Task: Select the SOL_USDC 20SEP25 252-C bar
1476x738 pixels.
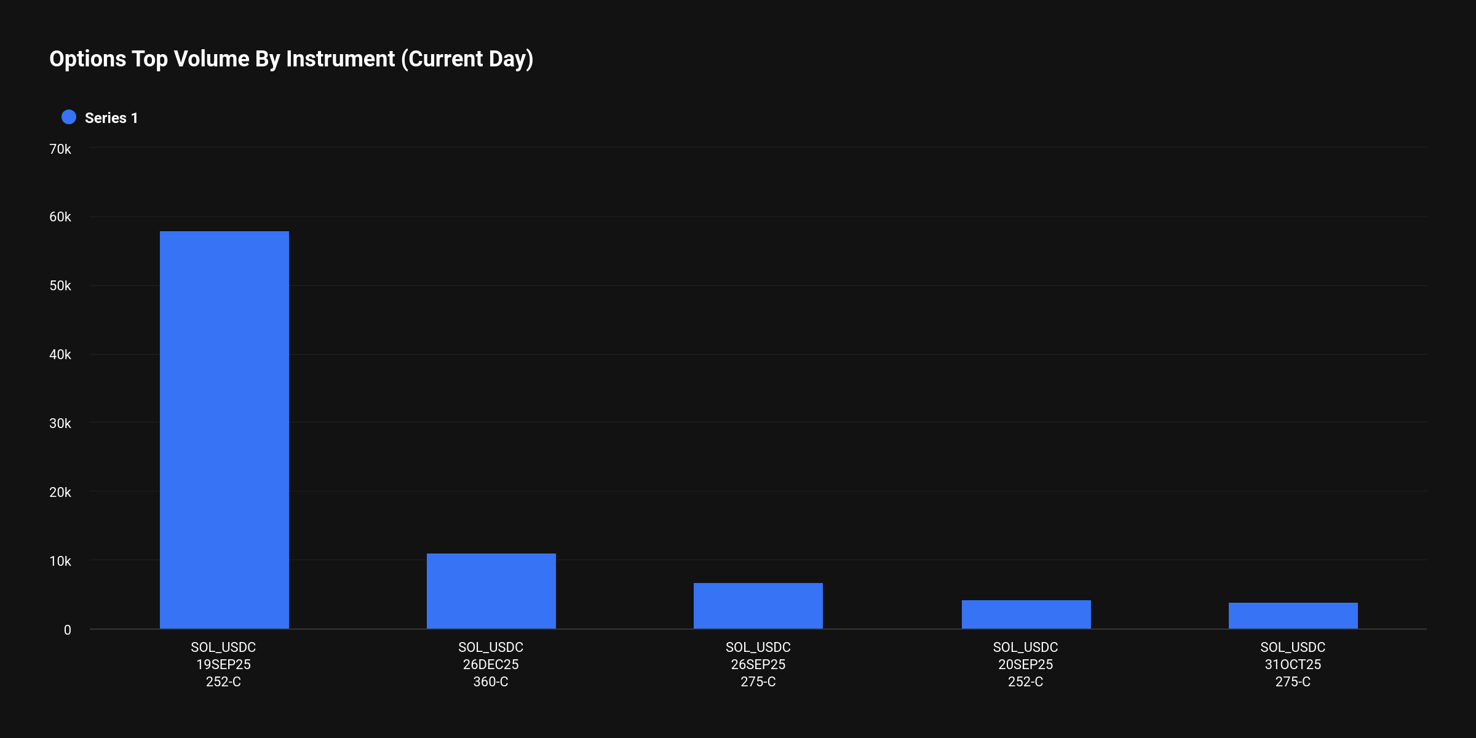Action: (x=1026, y=614)
